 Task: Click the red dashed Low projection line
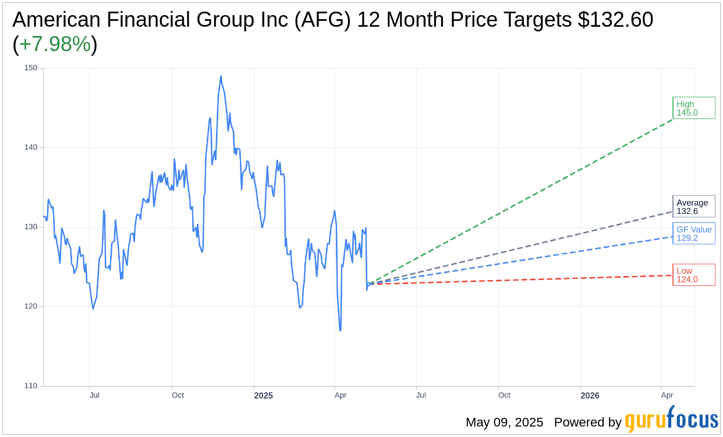pyautogui.click(x=524, y=280)
